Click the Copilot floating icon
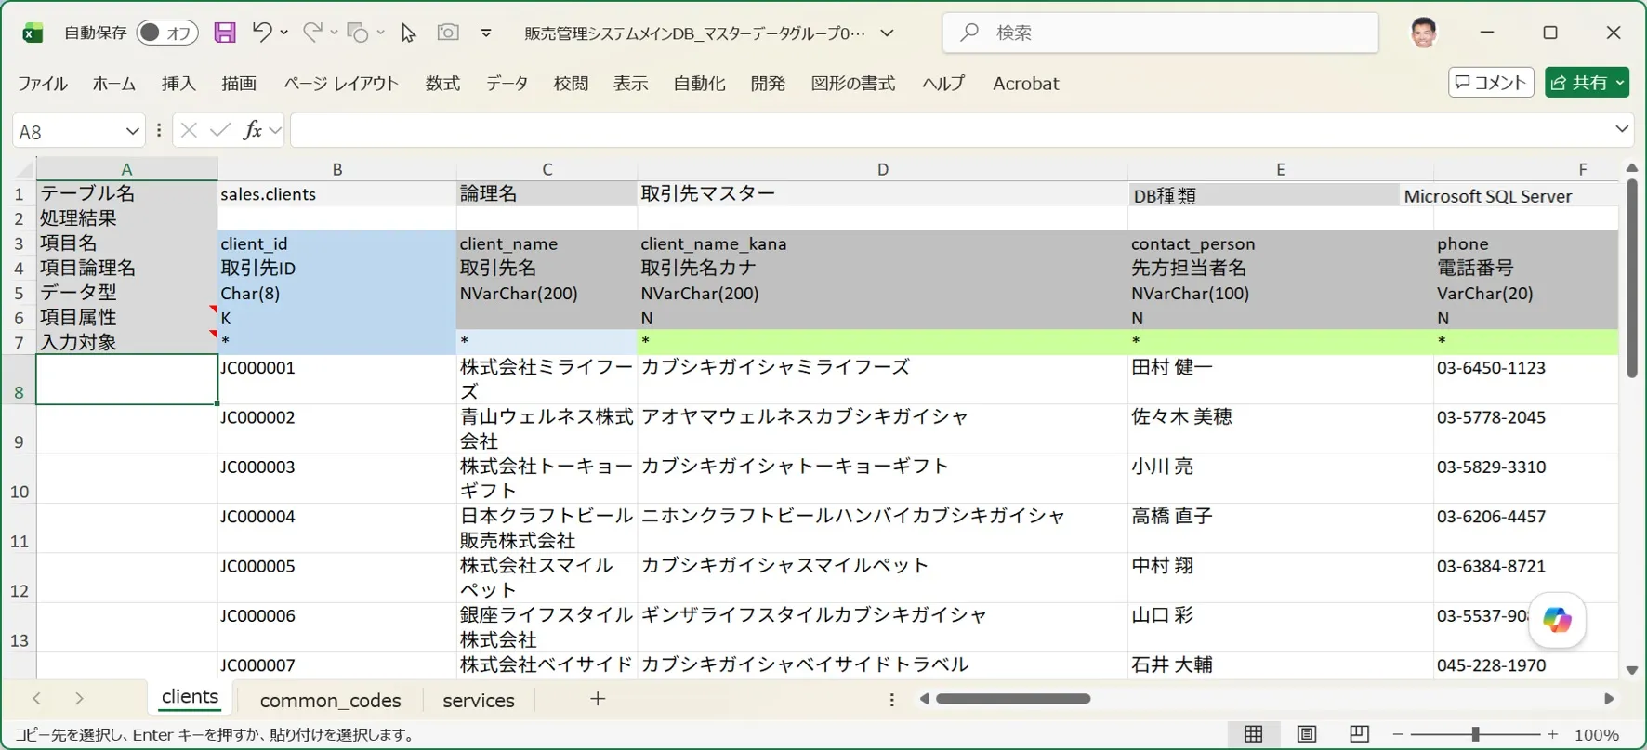 (1557, 620)
